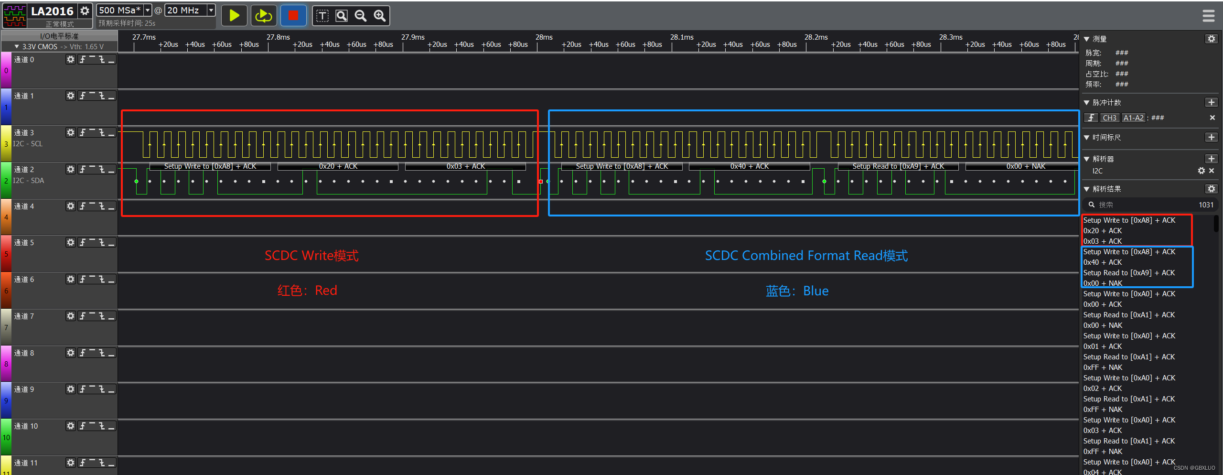
Task: Open settings gear for 通道 6
Action: click(71, 279)
